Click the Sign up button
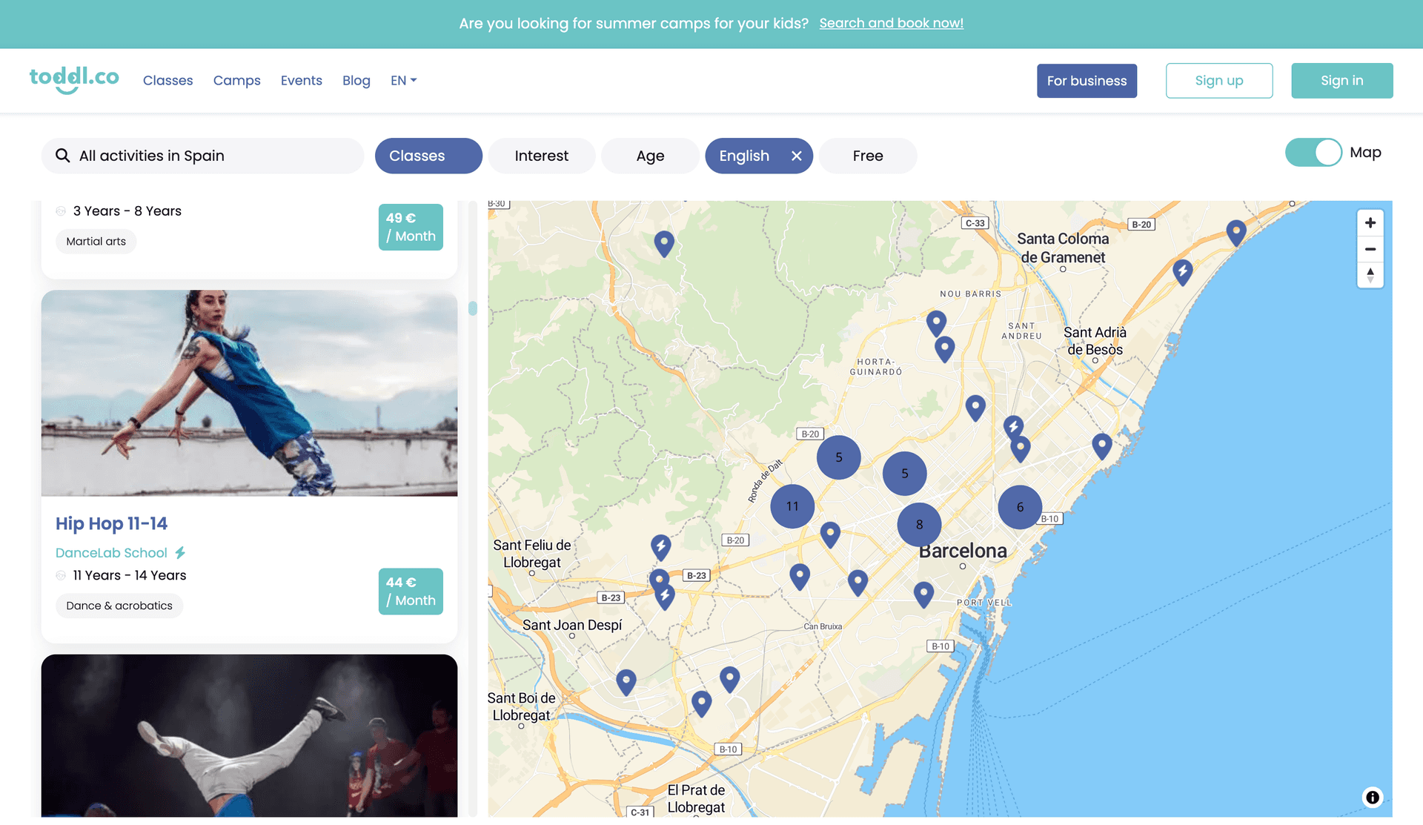 pyautogui.click(x=1218, y=79)
